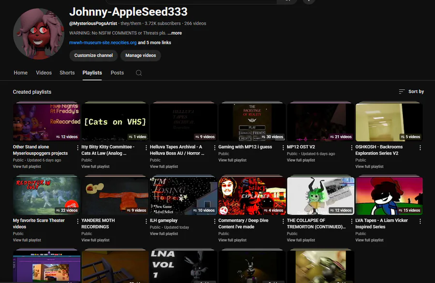Open the mwwh-museum-site.neocities.org link
This screenshot has height=283, width=435.
point(103,42)
